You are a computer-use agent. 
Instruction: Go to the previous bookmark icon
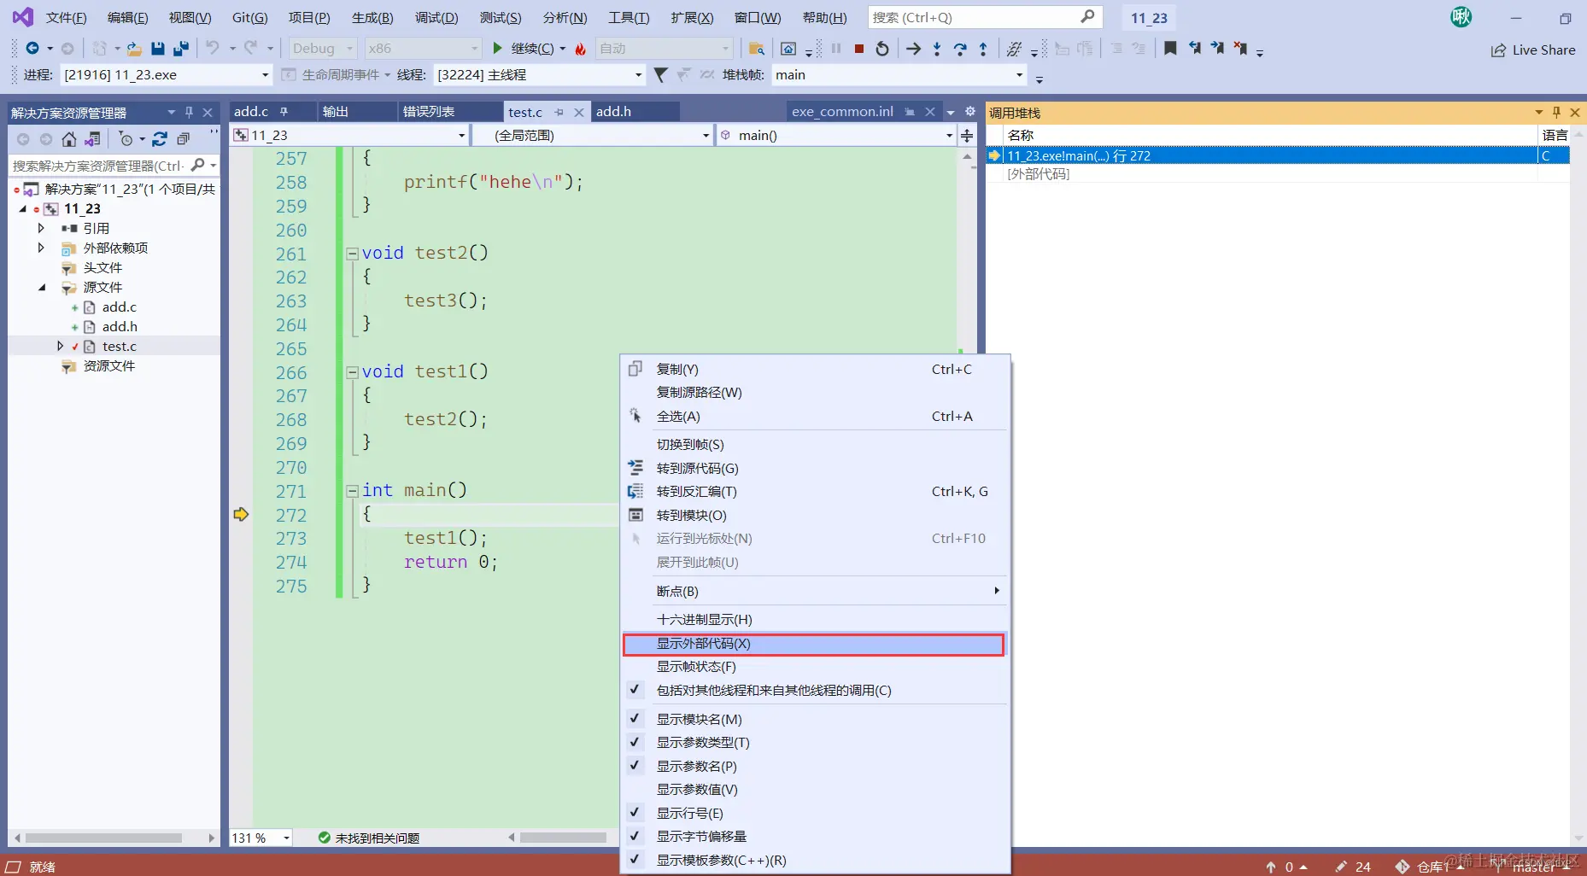coord(1194,49)
